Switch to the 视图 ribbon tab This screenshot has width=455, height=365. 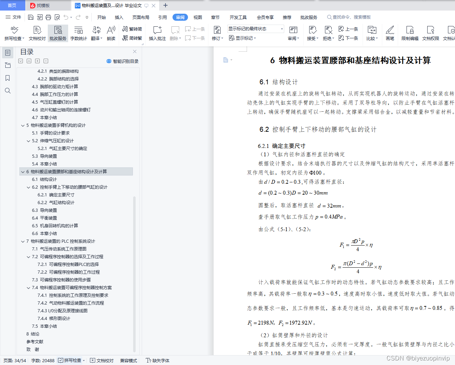pyautogui.click(x=198, y=17)
